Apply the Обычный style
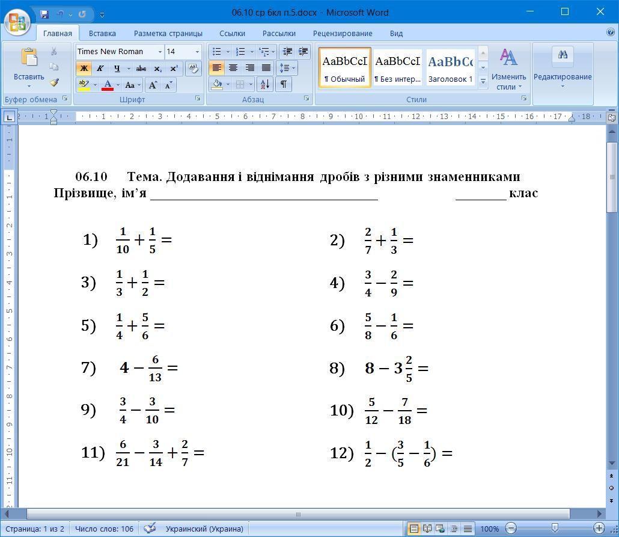Viewport: 619px width, 537px height. point(344,67)
